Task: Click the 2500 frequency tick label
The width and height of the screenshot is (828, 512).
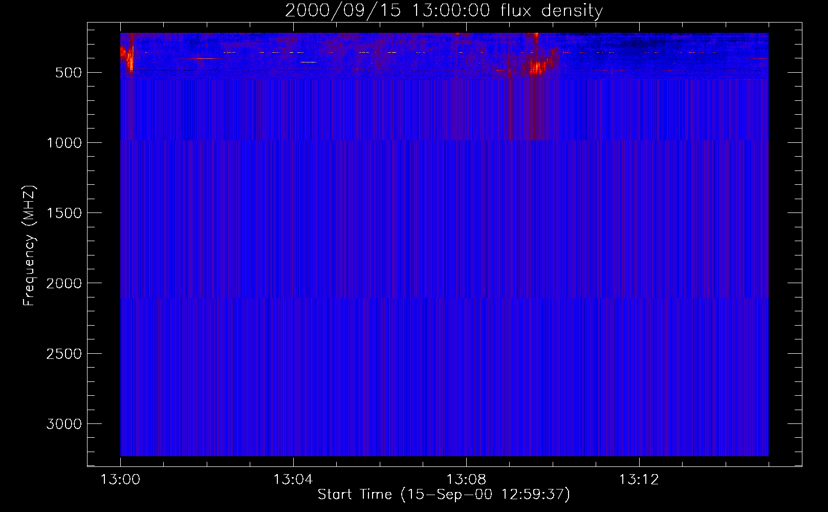Action: click(x=64, y=354)
